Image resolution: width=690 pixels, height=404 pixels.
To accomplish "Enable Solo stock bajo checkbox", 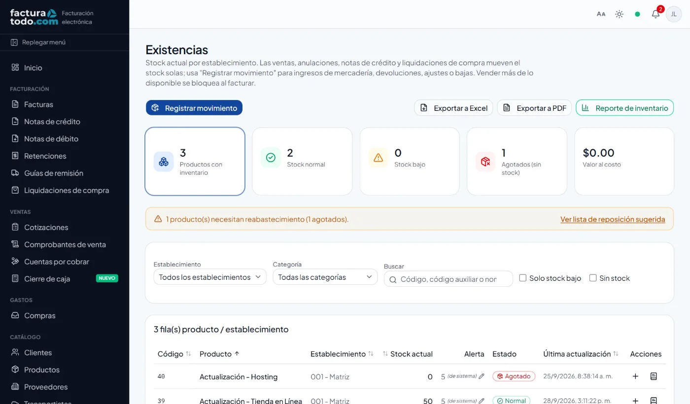I will pyautogui.click(x=523, y=278).
